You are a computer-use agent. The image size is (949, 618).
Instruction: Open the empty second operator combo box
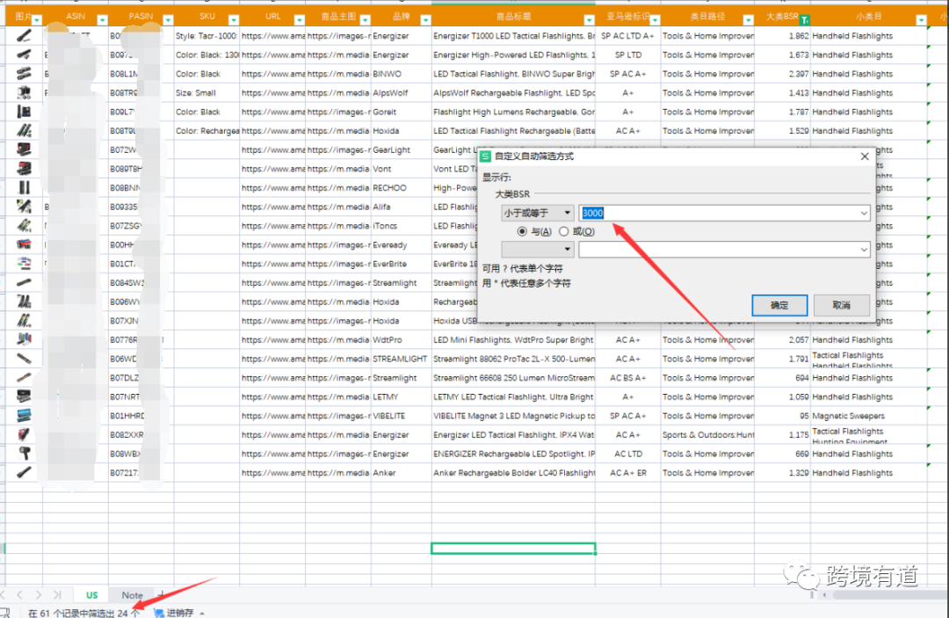coord(538,250)
